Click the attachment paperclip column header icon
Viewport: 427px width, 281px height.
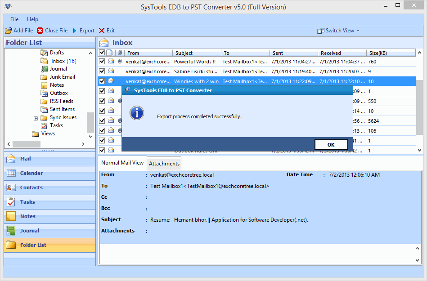[120, 53]
